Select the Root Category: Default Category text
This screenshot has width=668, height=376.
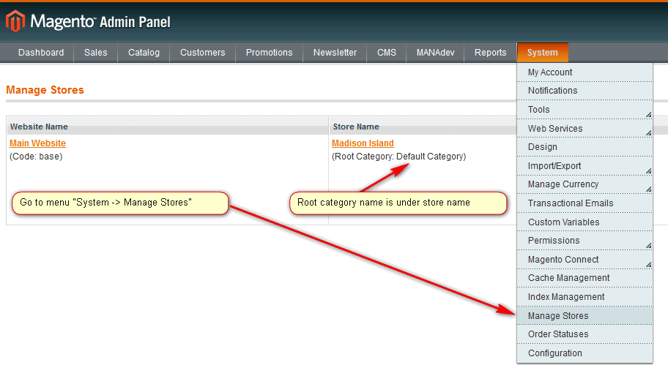(x=398, y=157)
